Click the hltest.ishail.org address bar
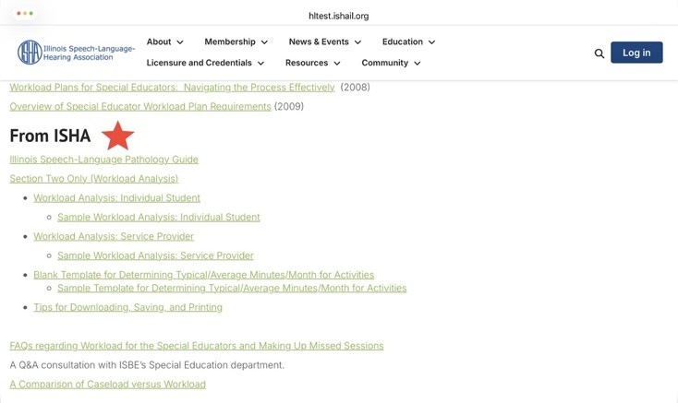 tap(339, 16)
